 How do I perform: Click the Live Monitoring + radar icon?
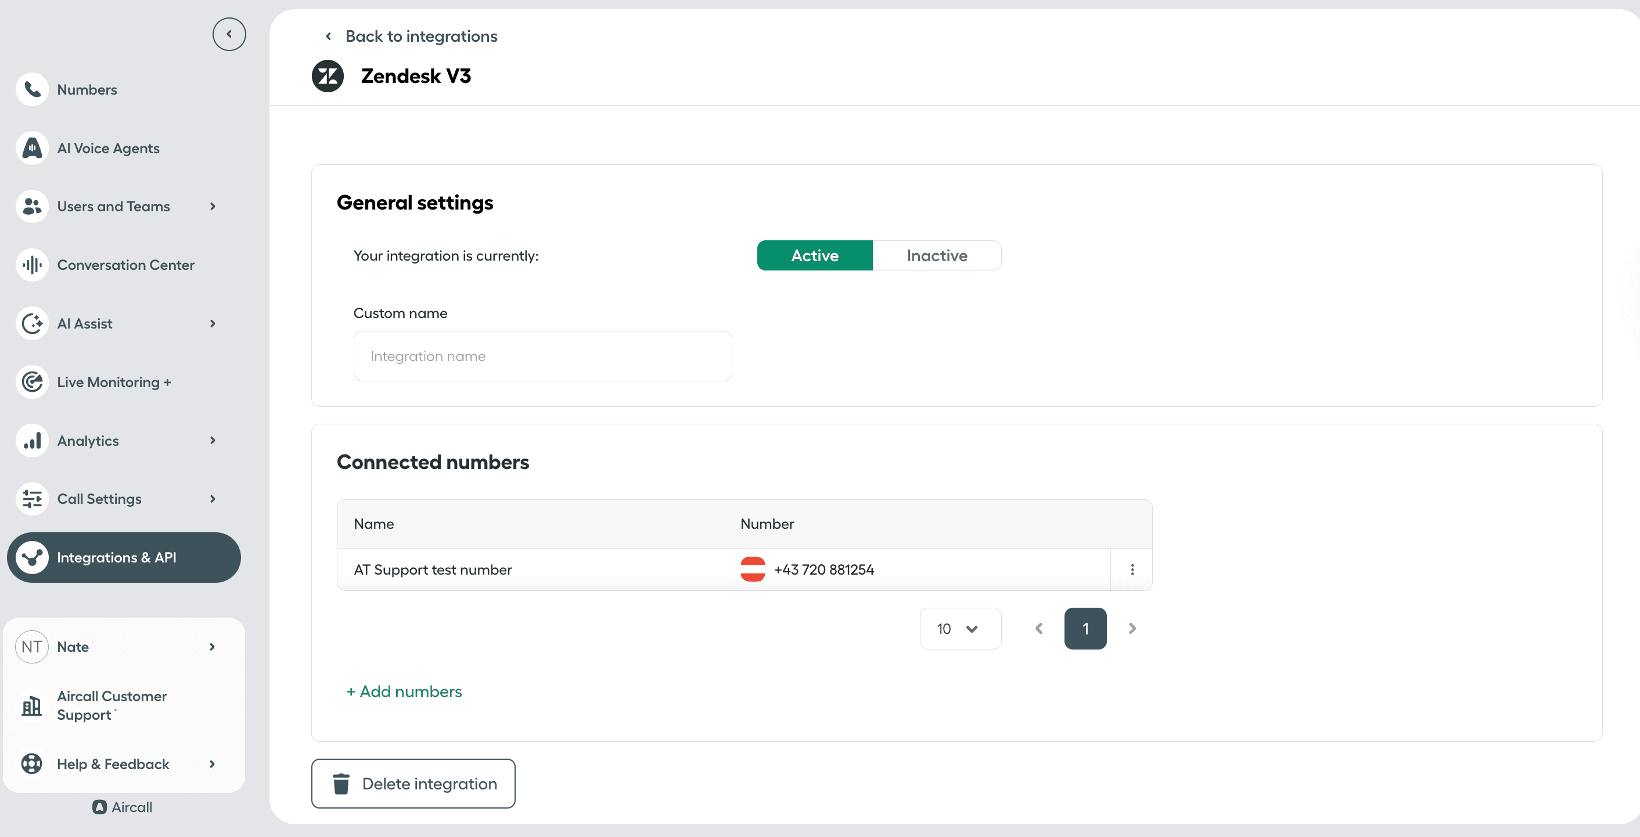pos(32,382)
